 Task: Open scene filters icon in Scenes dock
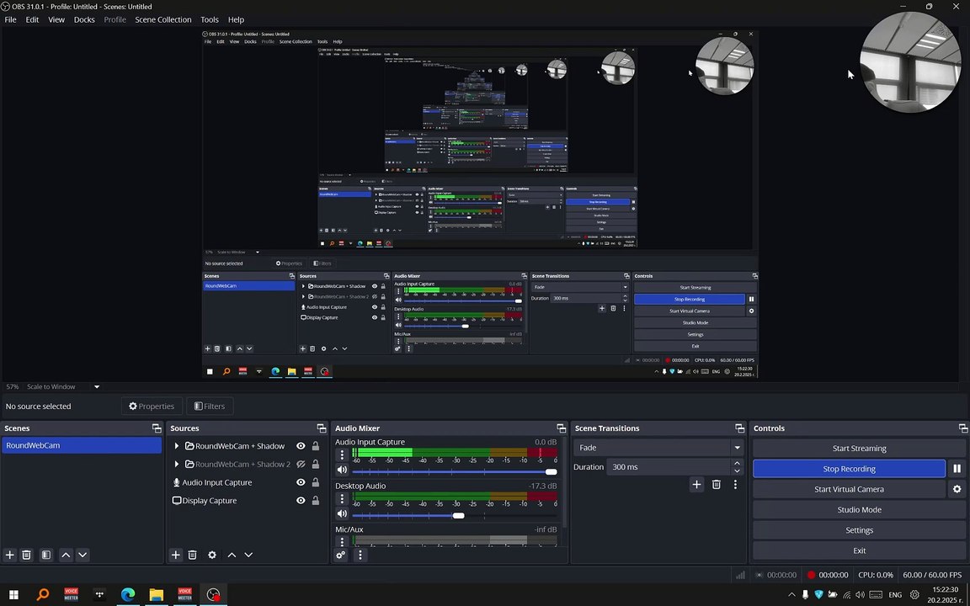coord(46,555)
